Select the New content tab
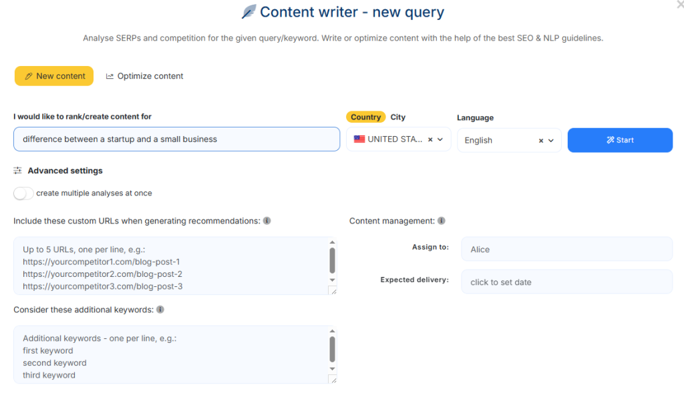This screenshot has width=684, height=399. pyautogui.click(x=54, y=76)
